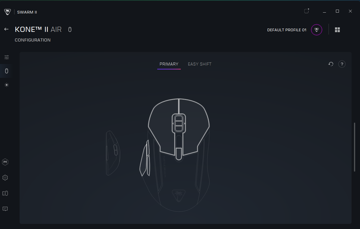Open the purple-ringed profile avatar button
This screenshot has height=229, width=360.
pos(317,30)
